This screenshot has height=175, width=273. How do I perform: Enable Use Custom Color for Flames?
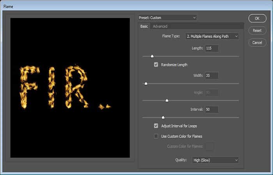tap(156, 136)
